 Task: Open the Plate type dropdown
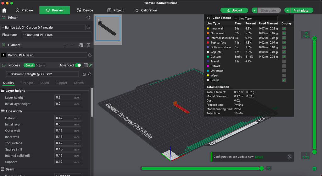(x=57, y=35)
